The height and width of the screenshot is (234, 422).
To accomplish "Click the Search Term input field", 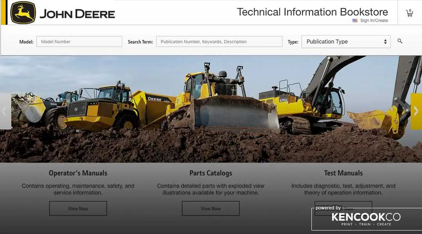I will pos(219,42).
